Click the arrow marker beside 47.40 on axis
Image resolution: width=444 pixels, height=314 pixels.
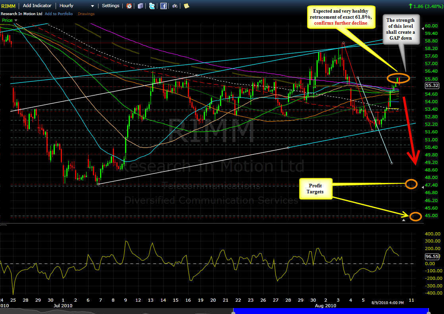pyautogui.click(x=423, y=187)
